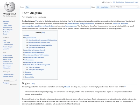This screenshot has height=105, width=140.
Task: Jump to Cell complexes
Action: 29,60
